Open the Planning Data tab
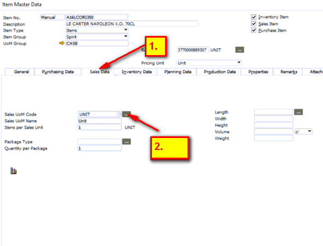This screenshot has height=246, width=323. pos(178,71)
